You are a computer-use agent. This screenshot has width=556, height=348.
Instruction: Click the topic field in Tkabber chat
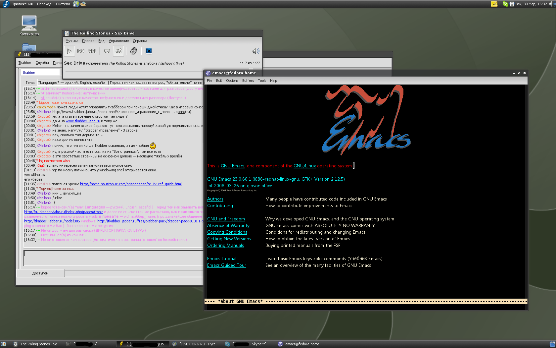click(x=120, y=83)
